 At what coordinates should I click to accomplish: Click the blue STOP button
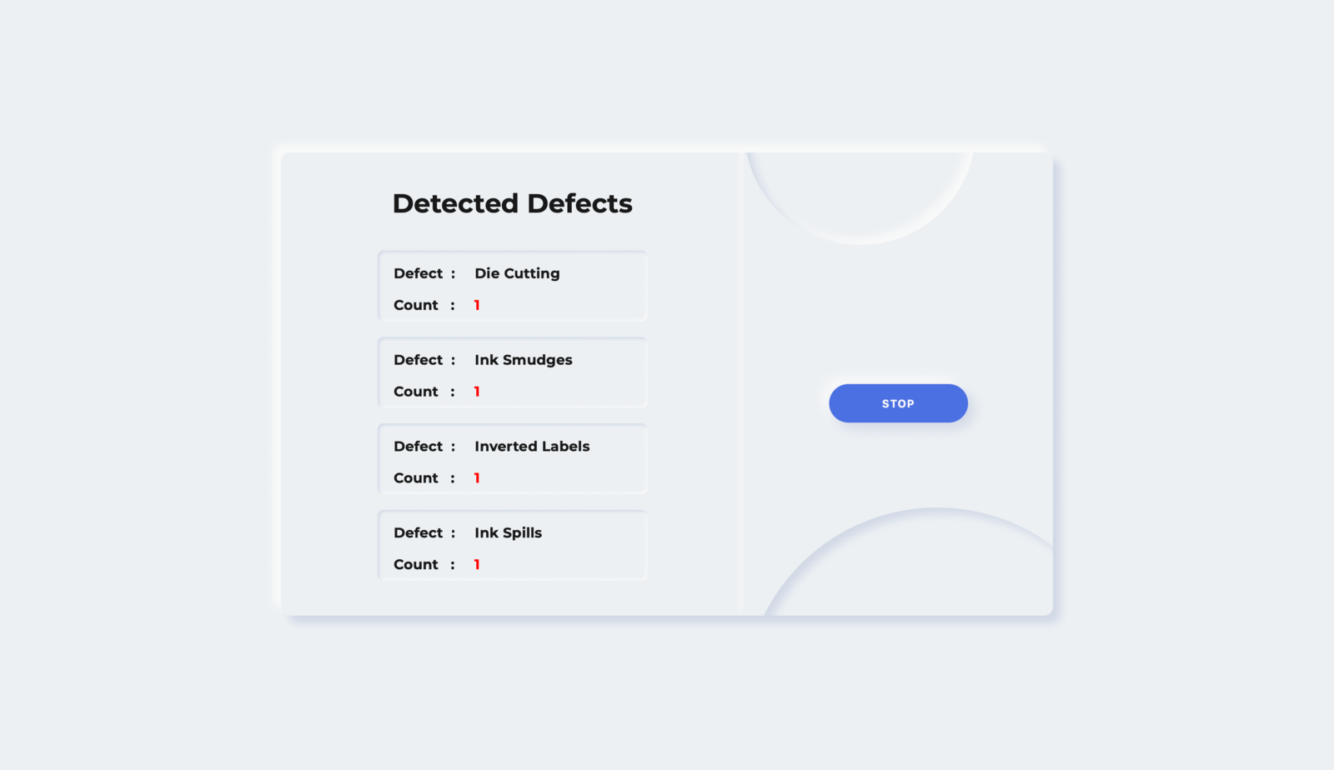(898, 403)
